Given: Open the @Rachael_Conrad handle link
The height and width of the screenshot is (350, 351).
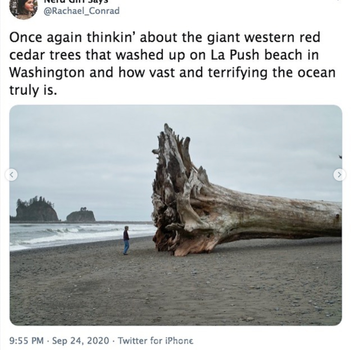Looking at the screenshot, I should (82, 11).
